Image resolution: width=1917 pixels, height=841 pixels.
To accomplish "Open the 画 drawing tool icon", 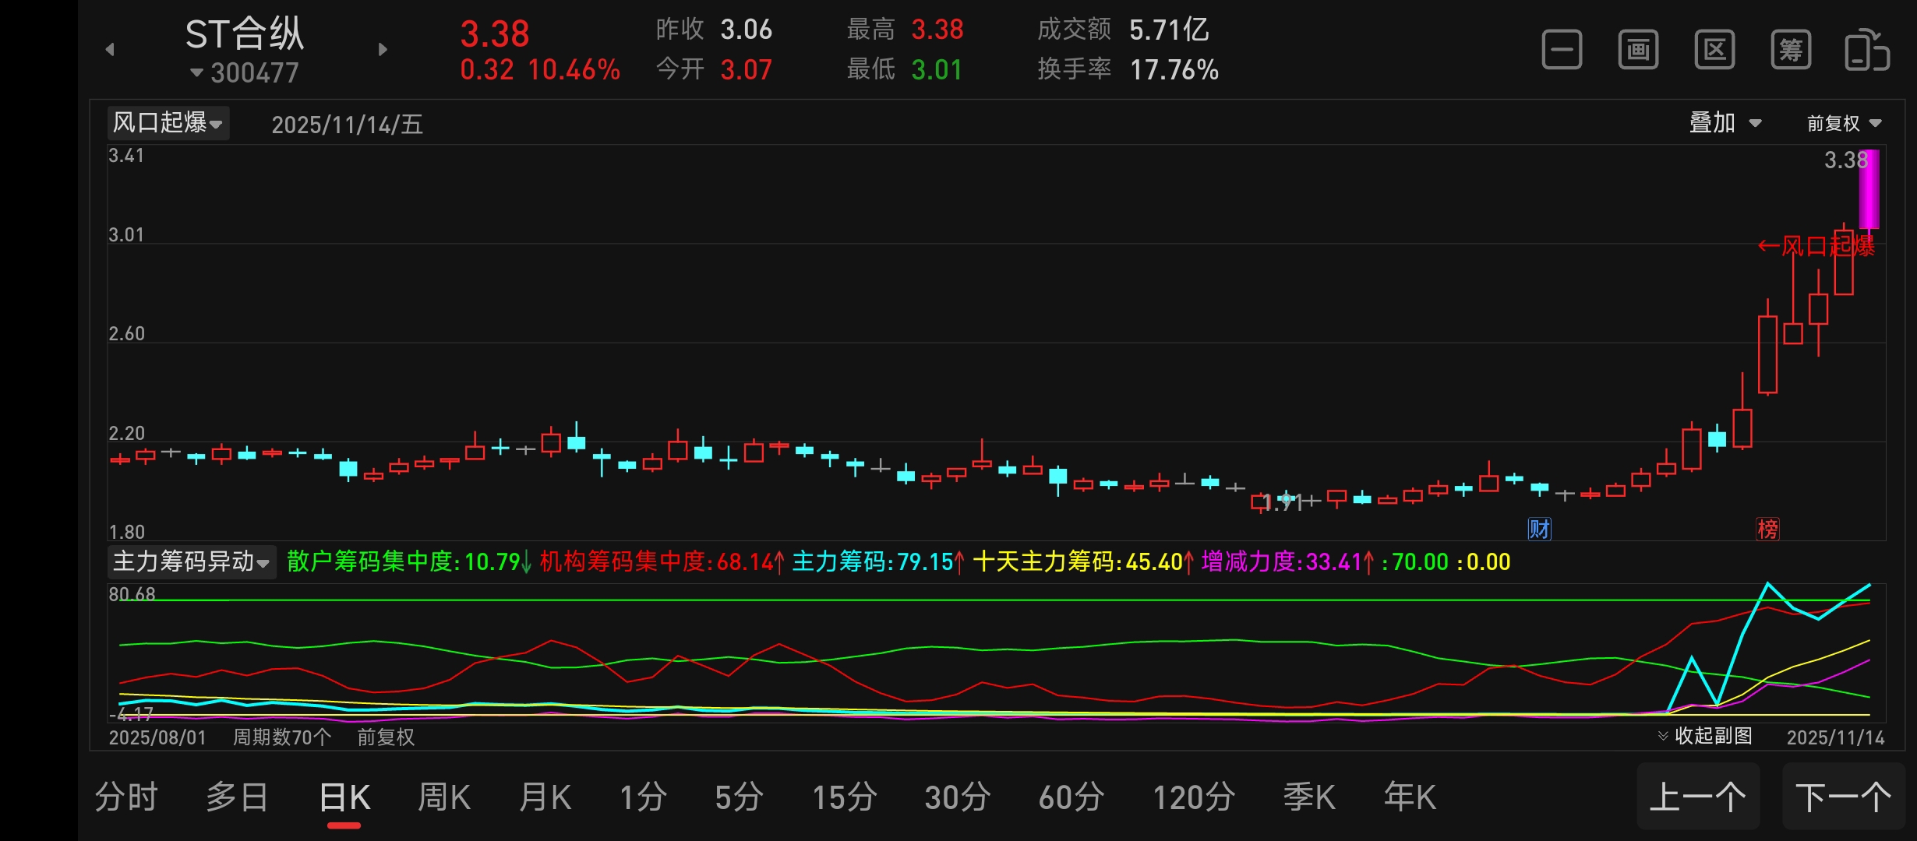I will click(x=1638, y=51).
